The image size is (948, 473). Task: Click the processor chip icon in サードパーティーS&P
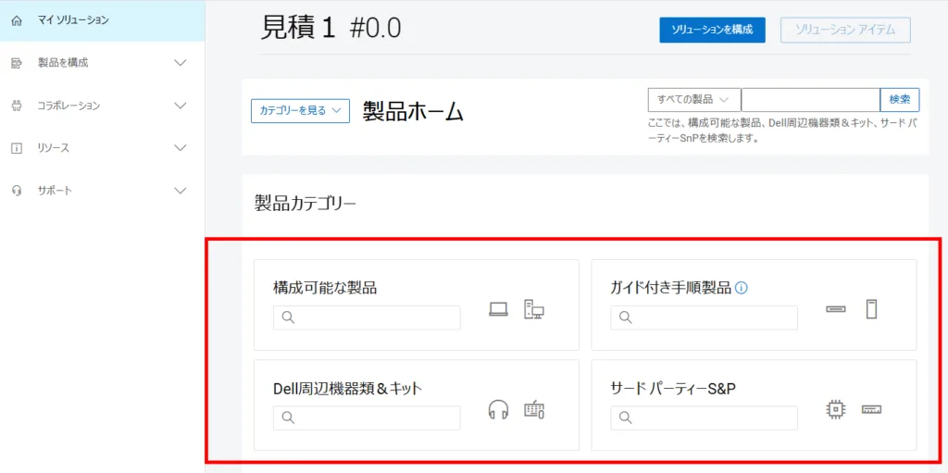click(836, 409)
